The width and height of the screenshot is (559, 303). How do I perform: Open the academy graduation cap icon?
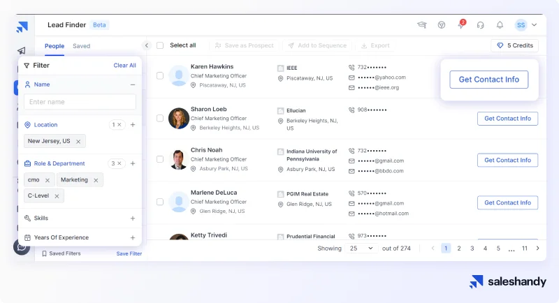(422, 25)
